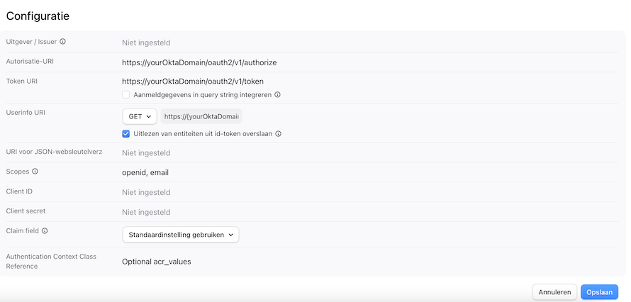Click the Opslaan button
Image resolution: width=631 pixels, height=302 pixels.
600,292
